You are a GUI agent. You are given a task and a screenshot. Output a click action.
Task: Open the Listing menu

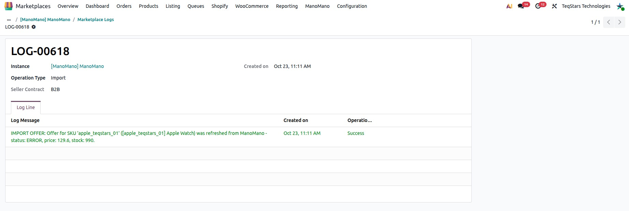tap(173, 6)
